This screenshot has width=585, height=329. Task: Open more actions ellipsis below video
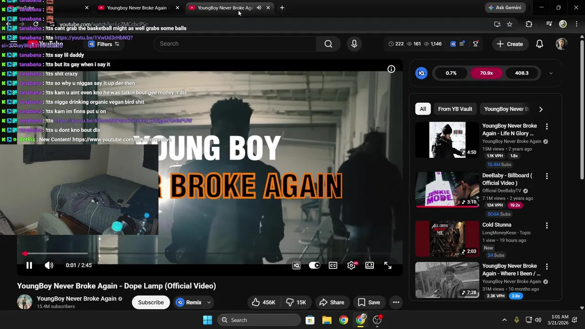coord(396,302)
